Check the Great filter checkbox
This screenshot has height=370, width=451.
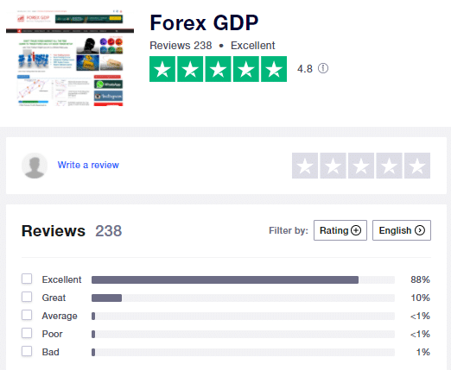[27, 297]
